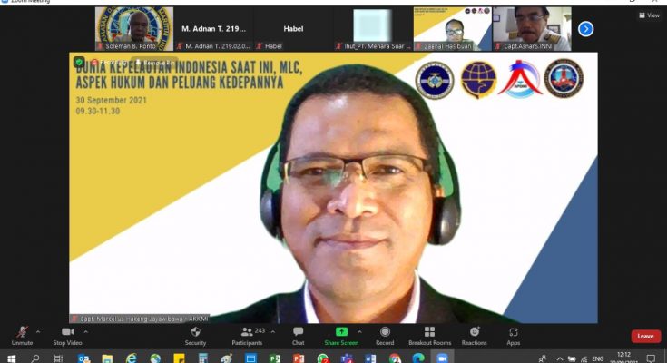Select Habel's participant tile
The image size is (667, 363).
293,28
